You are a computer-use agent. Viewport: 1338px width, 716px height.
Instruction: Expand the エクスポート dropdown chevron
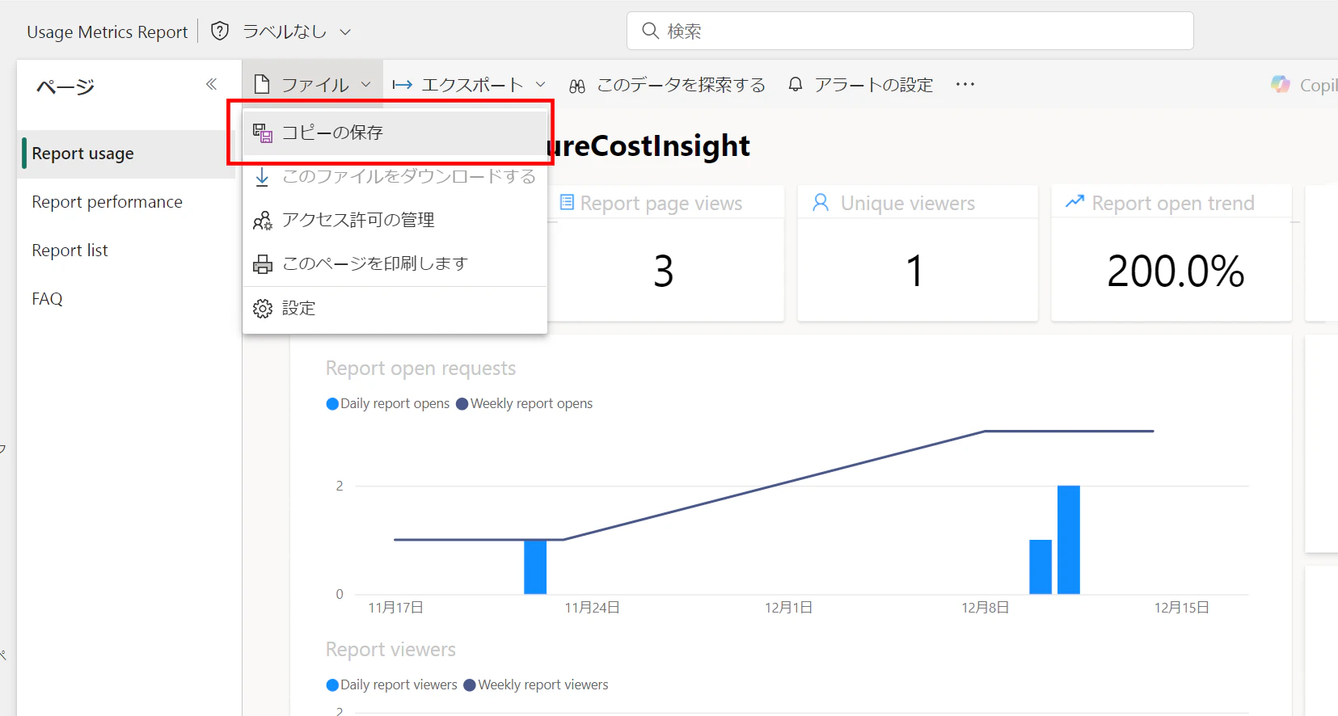(540, 85)
